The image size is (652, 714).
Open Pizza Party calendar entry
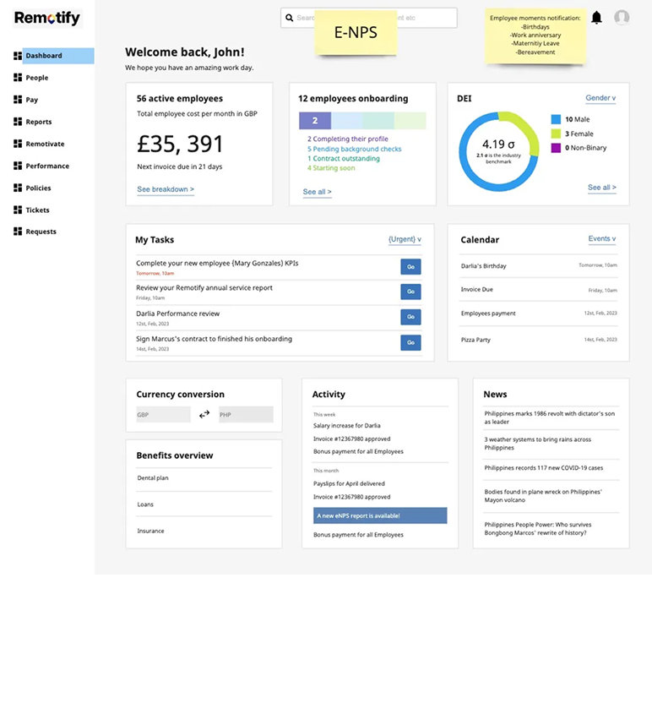pos(539,340)
